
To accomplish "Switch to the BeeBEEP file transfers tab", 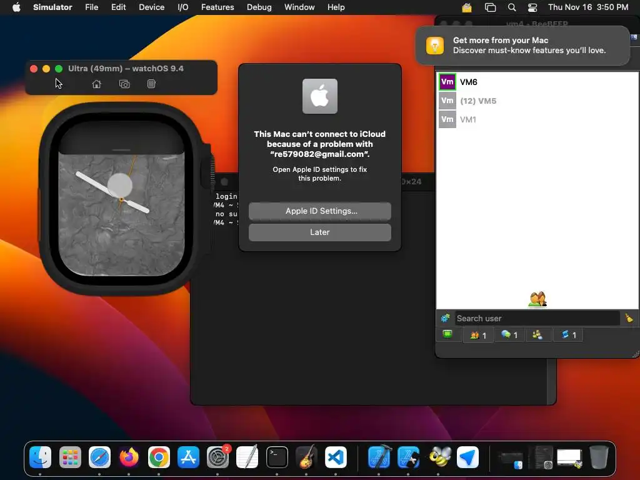I will tap(568, 335).
